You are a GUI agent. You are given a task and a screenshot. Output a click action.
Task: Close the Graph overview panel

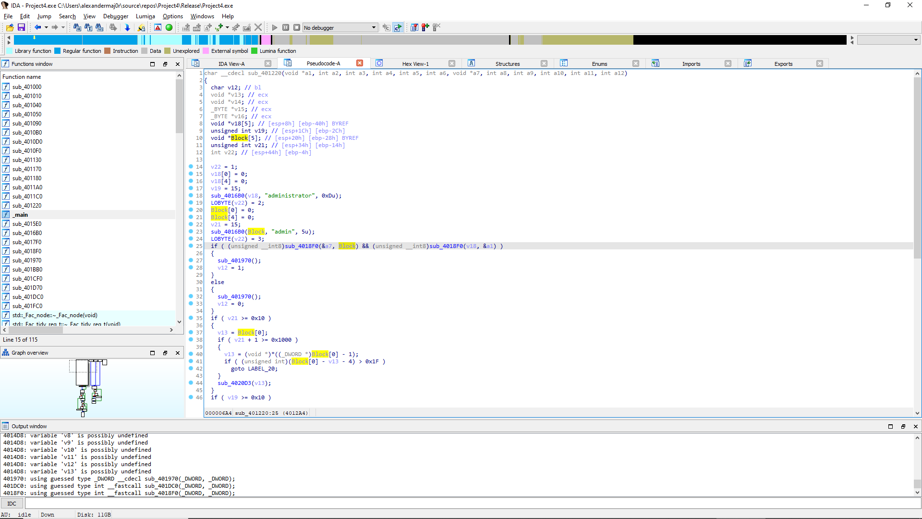pos(178,353)
